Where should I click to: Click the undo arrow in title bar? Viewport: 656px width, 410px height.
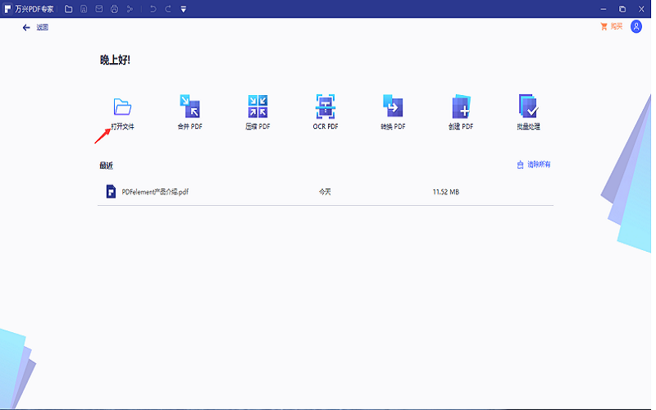pyautogui.click(x=153, y=9)
